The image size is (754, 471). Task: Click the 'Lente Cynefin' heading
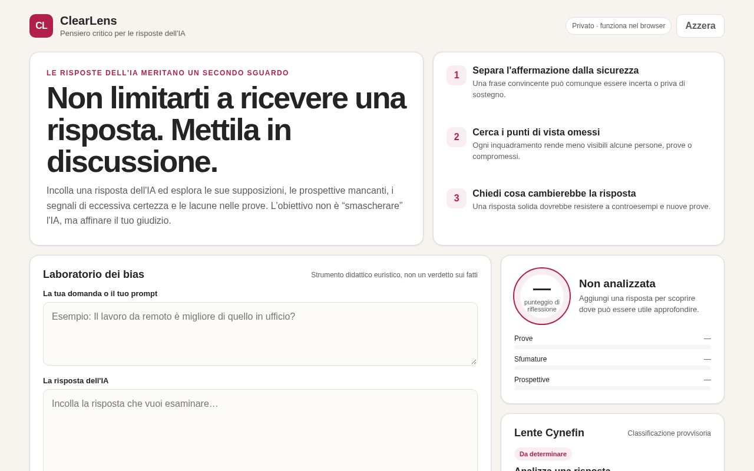coord(549,433)
